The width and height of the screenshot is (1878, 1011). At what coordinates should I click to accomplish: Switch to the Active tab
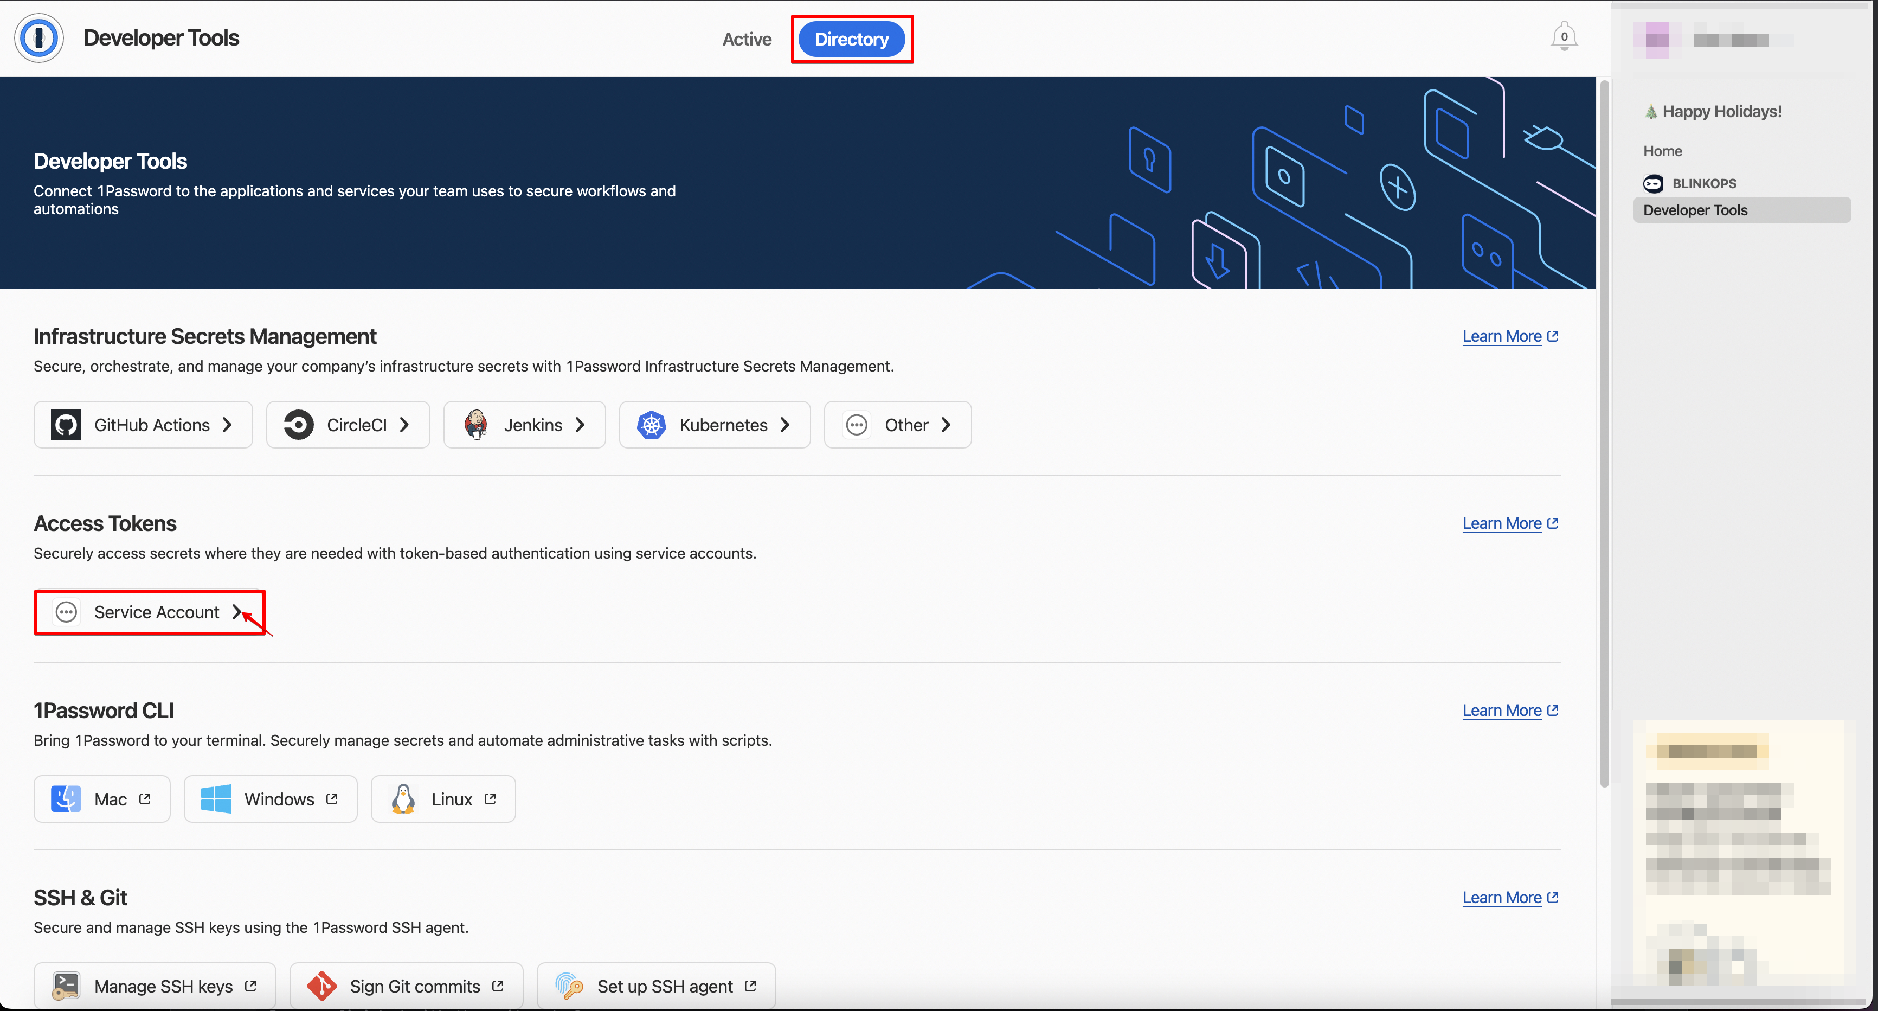[x=747, y=39]
